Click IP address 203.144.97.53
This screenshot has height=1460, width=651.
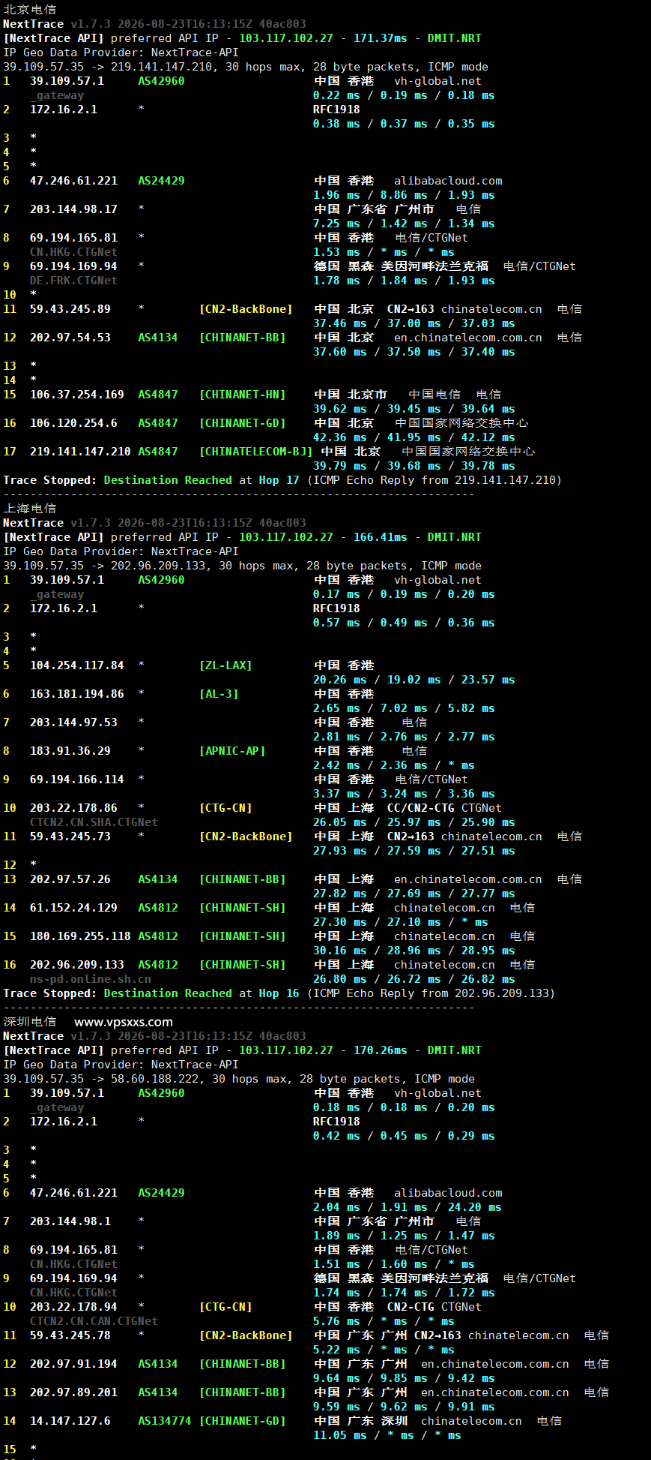point(73,722)
